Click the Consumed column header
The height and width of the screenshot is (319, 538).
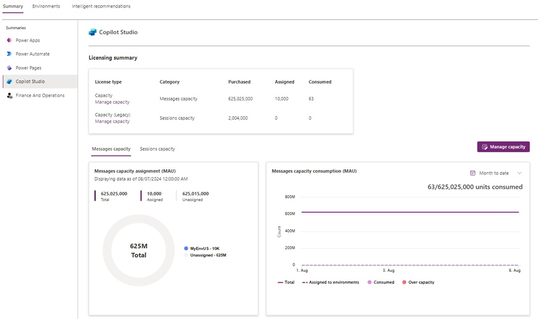pos(320,82)
